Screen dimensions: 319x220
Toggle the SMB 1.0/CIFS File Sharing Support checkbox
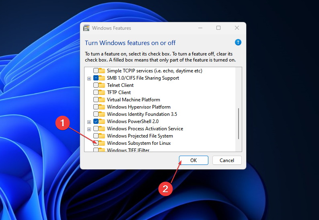tap(96, 78)
